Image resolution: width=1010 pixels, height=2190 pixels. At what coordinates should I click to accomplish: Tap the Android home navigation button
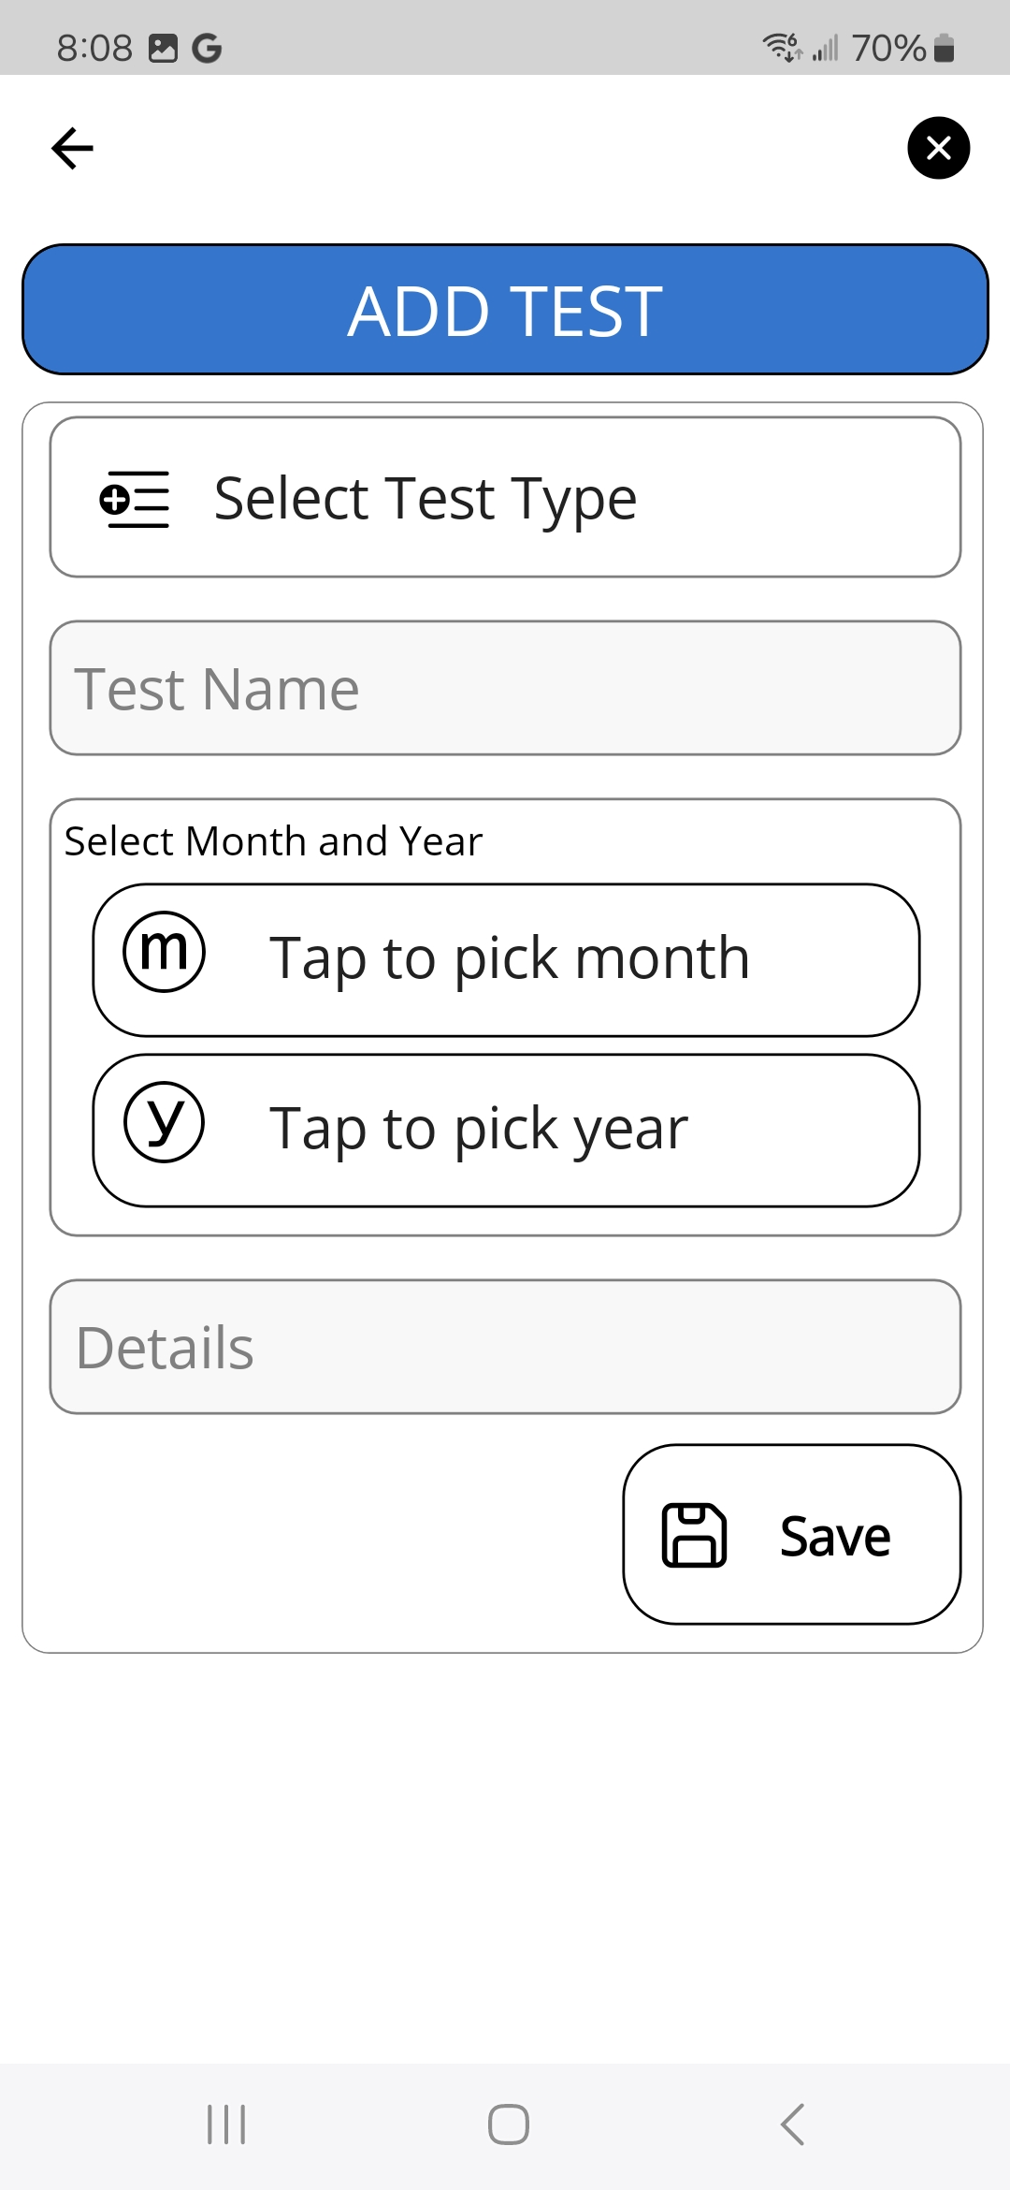tap(508, 2124)
